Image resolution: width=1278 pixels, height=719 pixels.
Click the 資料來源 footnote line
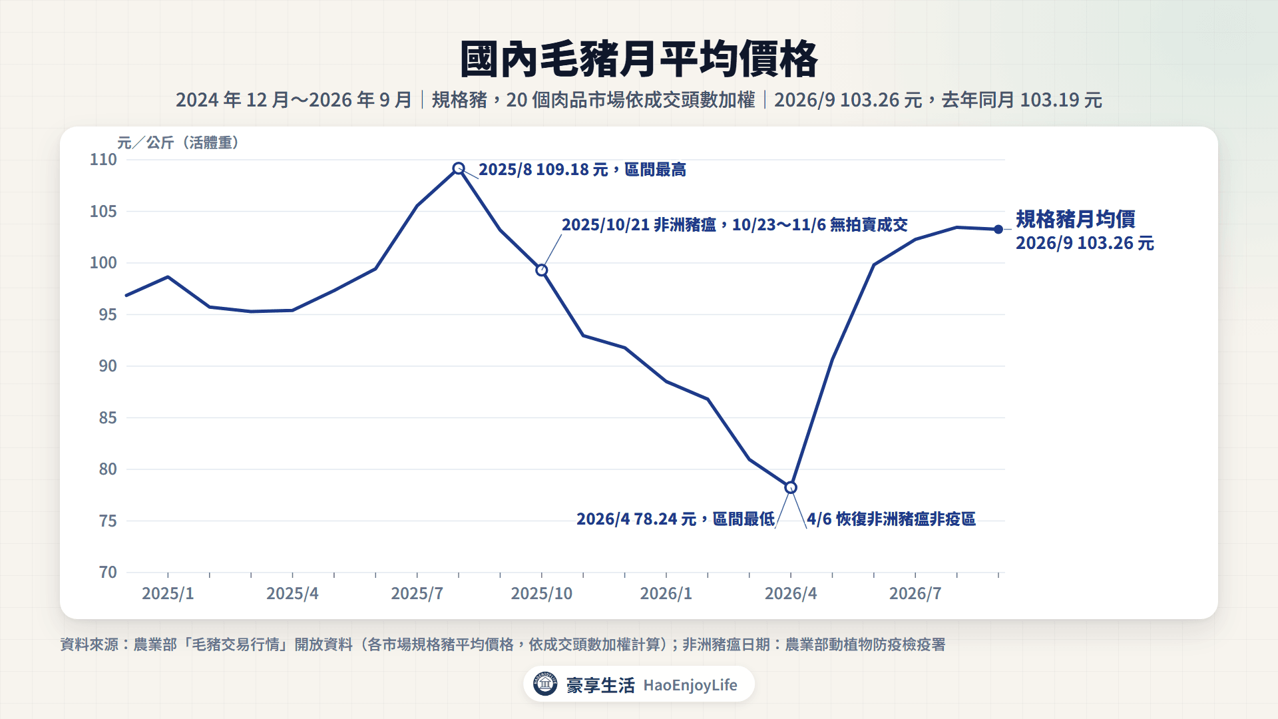(x=503, y=644)
